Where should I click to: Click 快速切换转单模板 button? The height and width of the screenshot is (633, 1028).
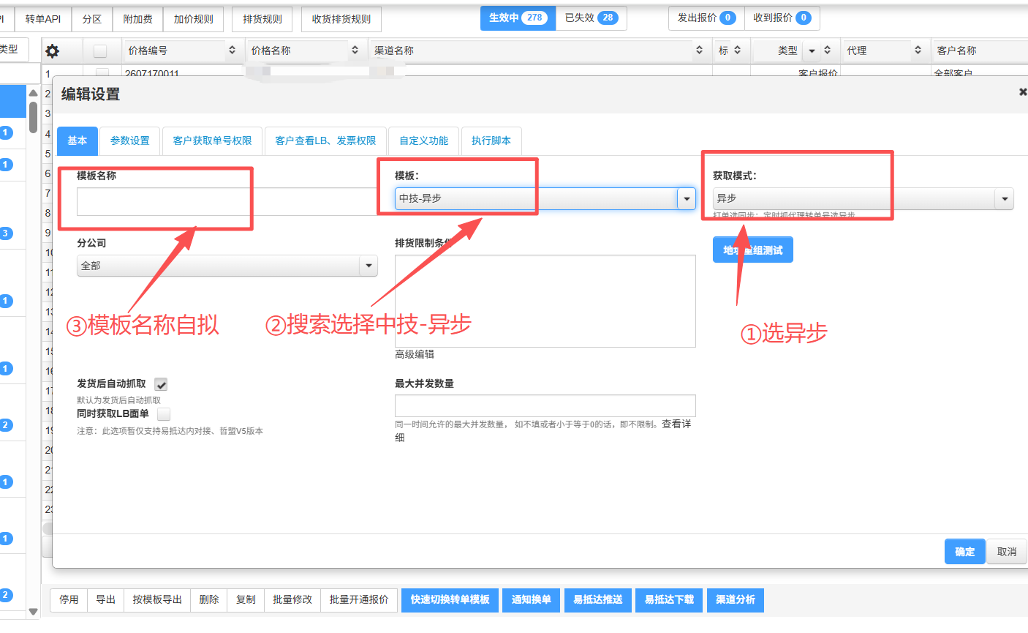[x=450, y=600]
